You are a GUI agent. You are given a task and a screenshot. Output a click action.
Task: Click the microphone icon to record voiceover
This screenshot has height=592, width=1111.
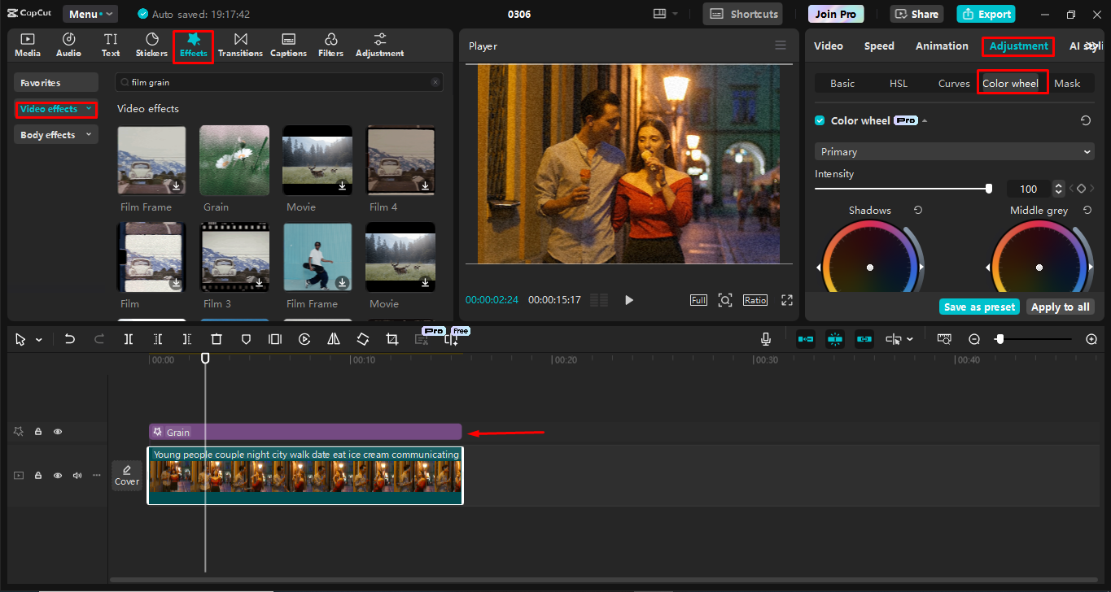[x=765, y=339]
